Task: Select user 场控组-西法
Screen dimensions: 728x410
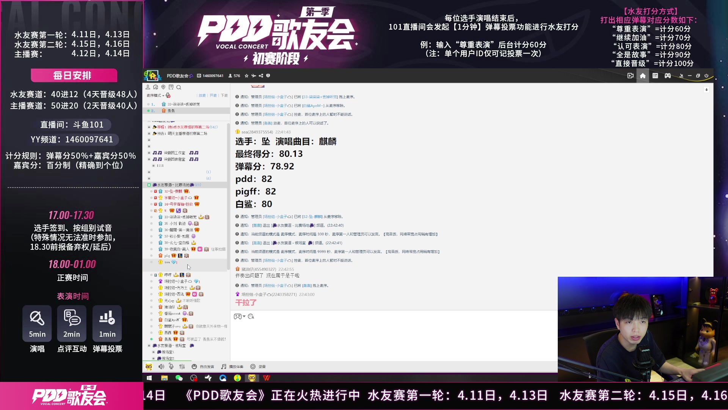Action: tap(174, 294)
